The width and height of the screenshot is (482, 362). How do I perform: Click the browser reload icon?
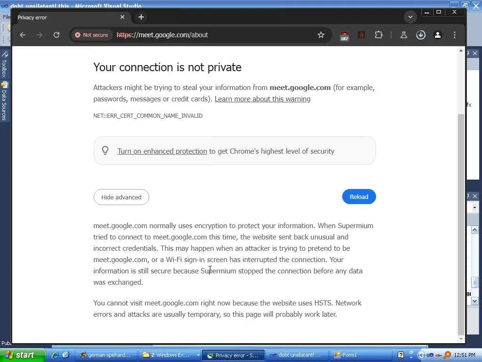click(56, 35)
